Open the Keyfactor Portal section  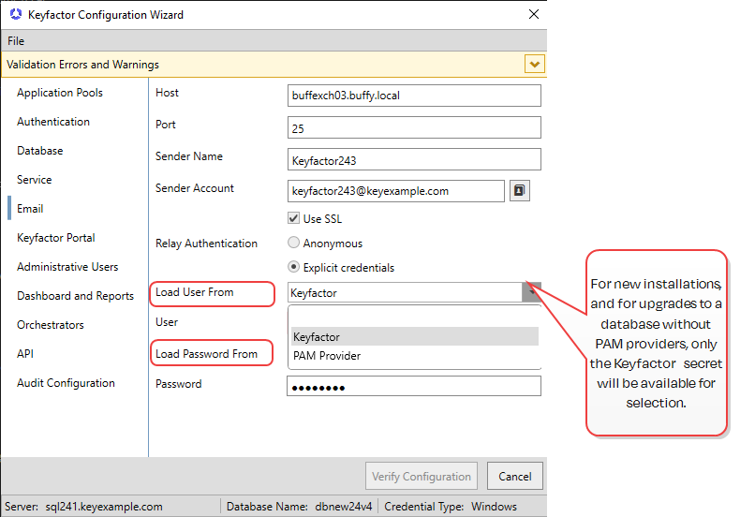pyautogui.click(x=56, y=238)
